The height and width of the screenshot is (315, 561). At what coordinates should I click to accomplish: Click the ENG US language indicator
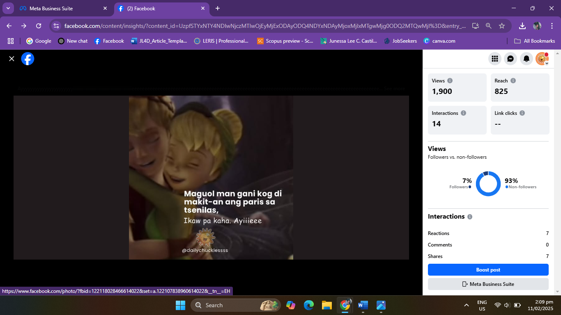coord(482,305)
